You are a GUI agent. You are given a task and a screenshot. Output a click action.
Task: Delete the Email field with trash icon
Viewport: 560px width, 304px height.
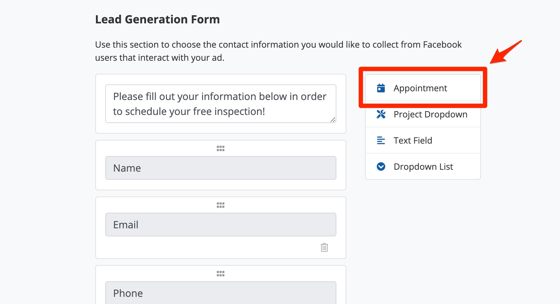click(x=324, y=248)
